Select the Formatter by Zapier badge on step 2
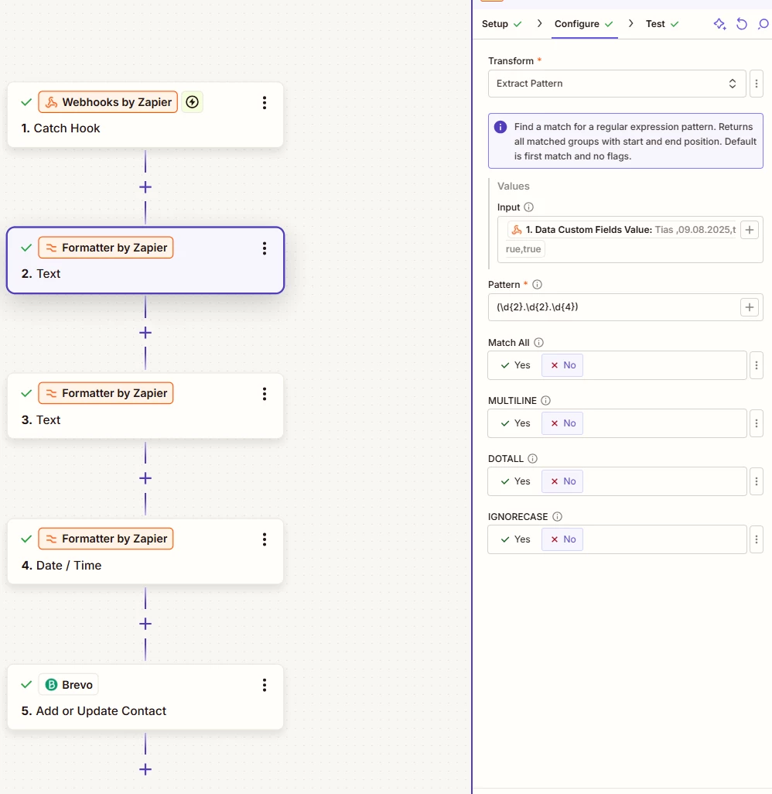772x794 pixels. pos(106,248)
